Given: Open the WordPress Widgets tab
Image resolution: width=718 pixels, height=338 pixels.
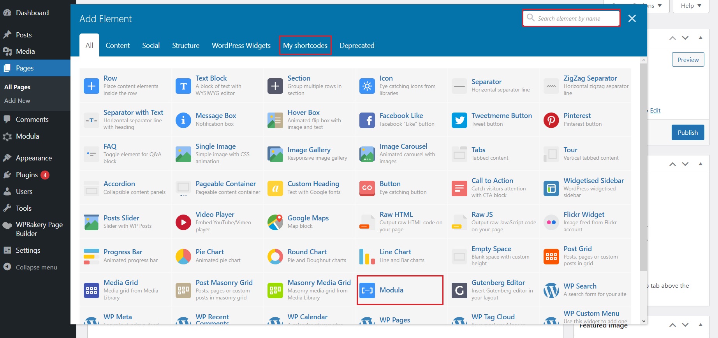Looking at the screenshot, I should 241,46.
